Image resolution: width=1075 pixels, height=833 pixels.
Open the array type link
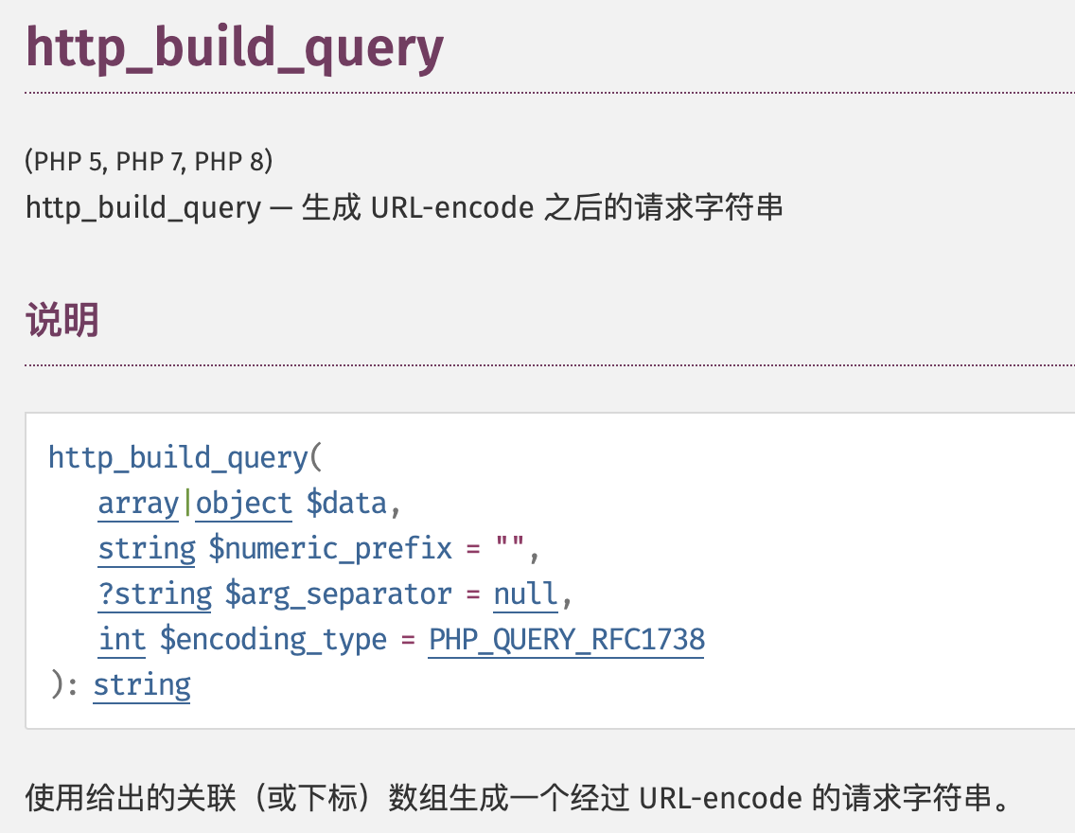[138, 504]
